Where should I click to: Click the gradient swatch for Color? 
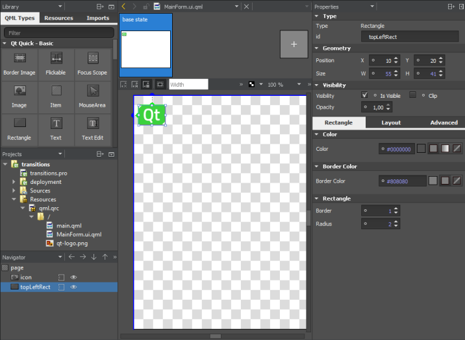pos(445,148)
